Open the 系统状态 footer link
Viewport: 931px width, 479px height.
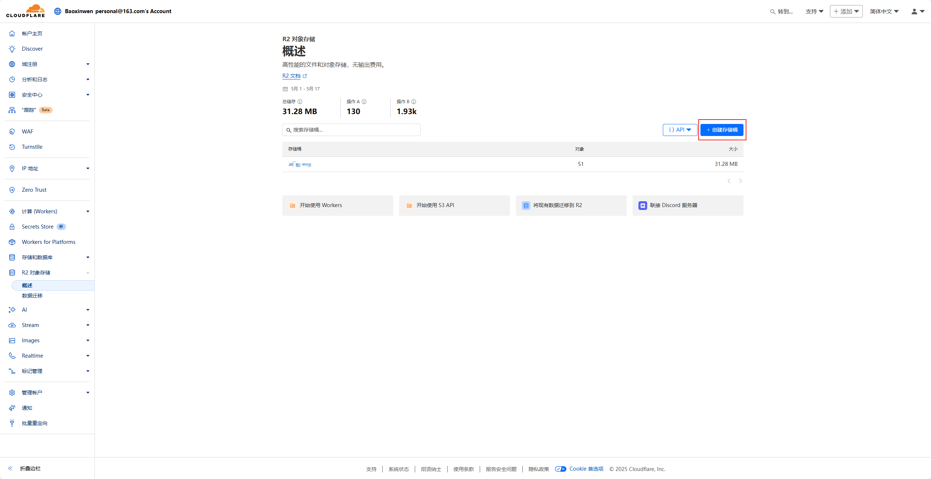click(x=399, y=469)
